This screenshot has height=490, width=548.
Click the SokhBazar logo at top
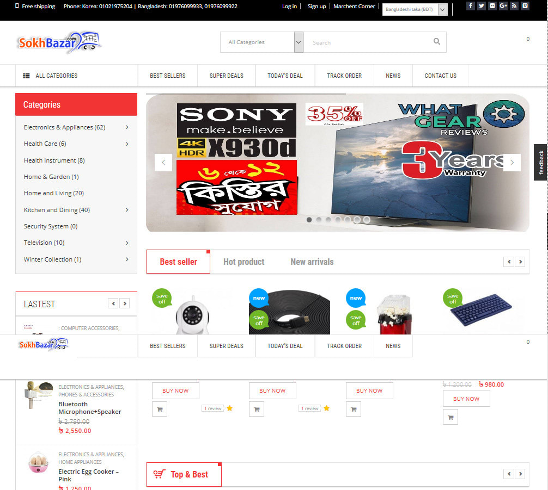59,42
